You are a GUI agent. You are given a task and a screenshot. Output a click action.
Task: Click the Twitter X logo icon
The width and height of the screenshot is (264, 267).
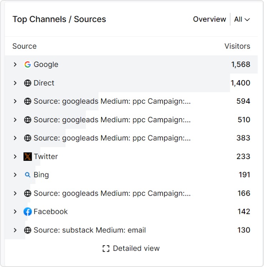pyautogui.click(x=27, y=156)
